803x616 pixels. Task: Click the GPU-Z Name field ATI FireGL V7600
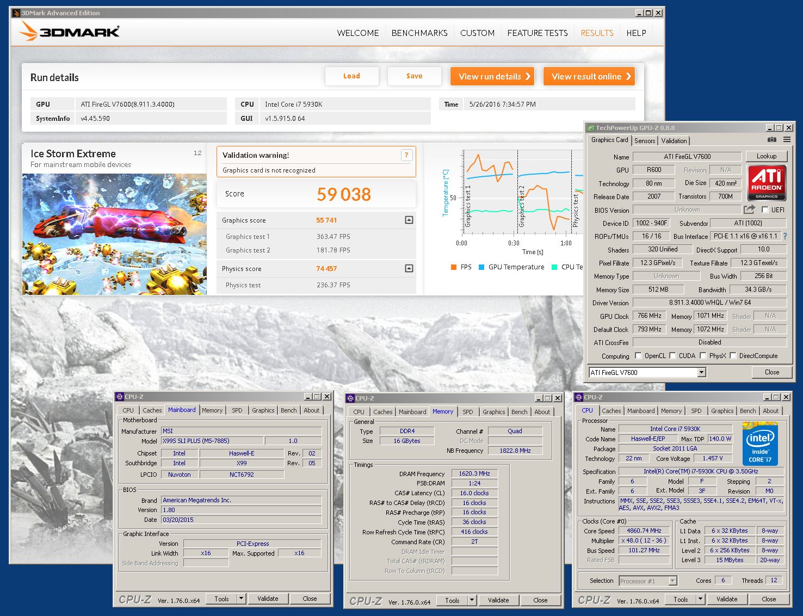coord(687,157)
